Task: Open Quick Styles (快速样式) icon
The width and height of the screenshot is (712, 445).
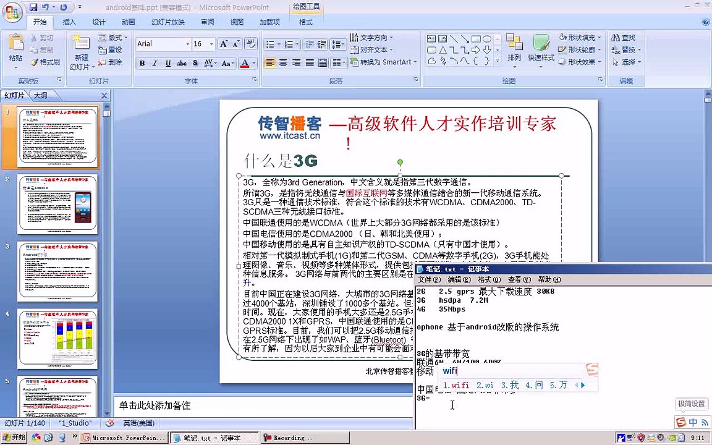Action: click(x=541, y=43)
